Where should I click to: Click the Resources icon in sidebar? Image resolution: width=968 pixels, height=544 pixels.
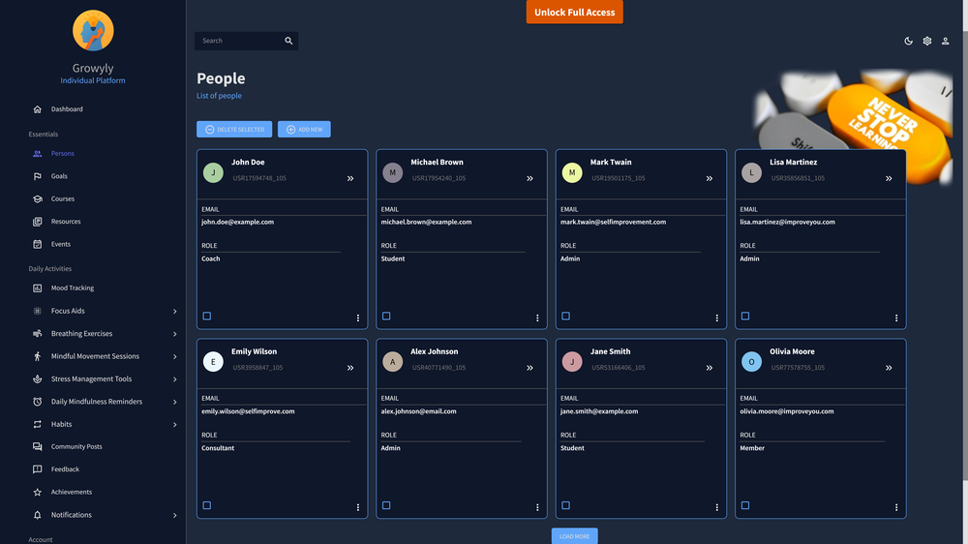tap(37, 221)
